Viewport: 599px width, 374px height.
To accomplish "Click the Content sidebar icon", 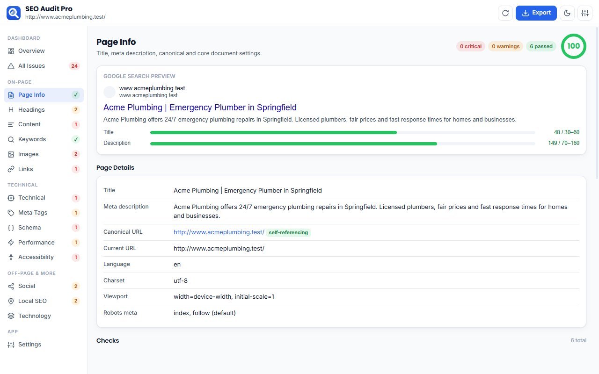I will (x=11, y=124).
